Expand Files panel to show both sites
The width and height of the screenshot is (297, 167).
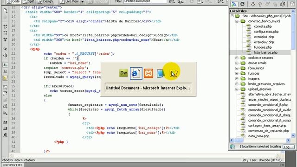click(x=293, y=4)
